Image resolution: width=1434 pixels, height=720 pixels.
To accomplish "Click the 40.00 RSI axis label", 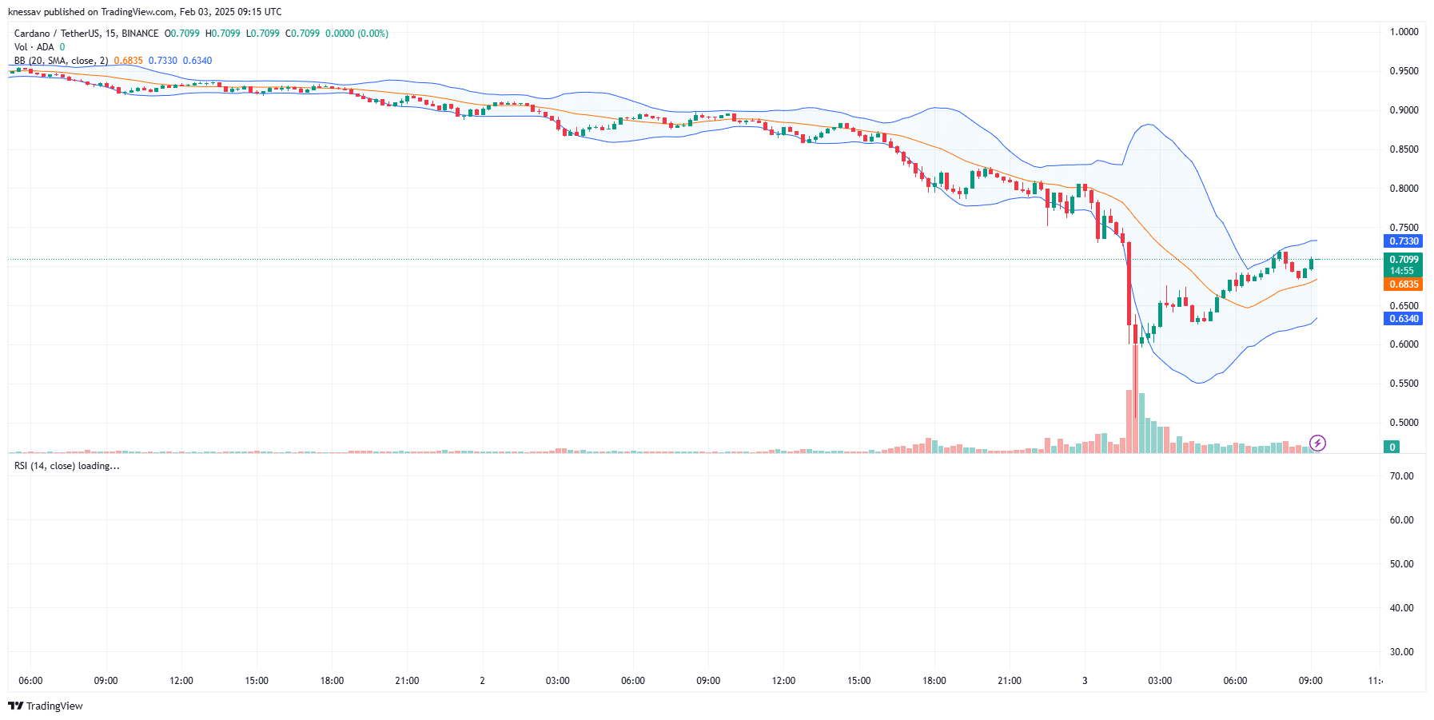I will pos(1401,608).
